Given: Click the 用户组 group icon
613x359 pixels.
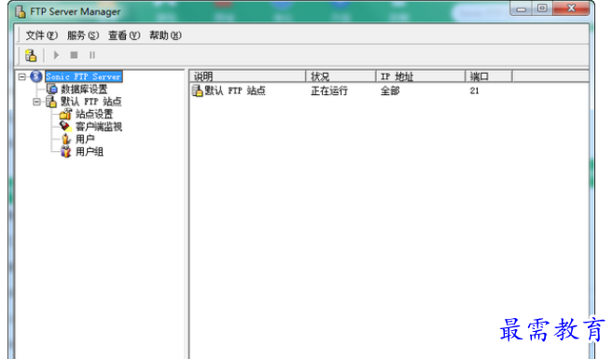Looking at the screenshot, I should coord(65,152).
